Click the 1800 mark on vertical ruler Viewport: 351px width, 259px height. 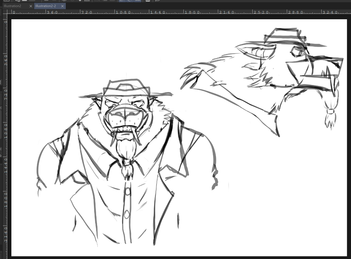[x=5, y=200]
